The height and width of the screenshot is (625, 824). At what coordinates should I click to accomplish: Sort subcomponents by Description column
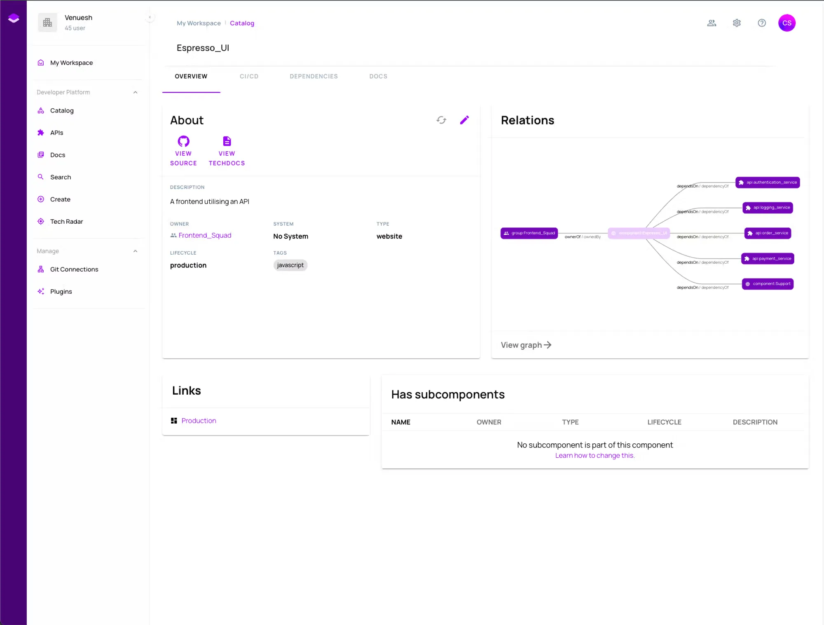[x=755, y=422]
